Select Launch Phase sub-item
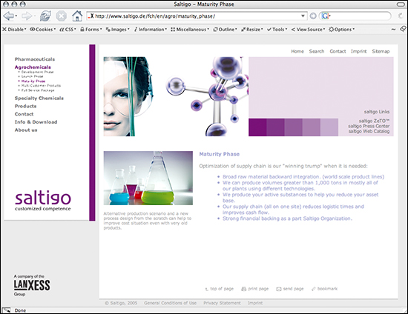The width and height of the screenshot is (408, 314). (32, 76)
